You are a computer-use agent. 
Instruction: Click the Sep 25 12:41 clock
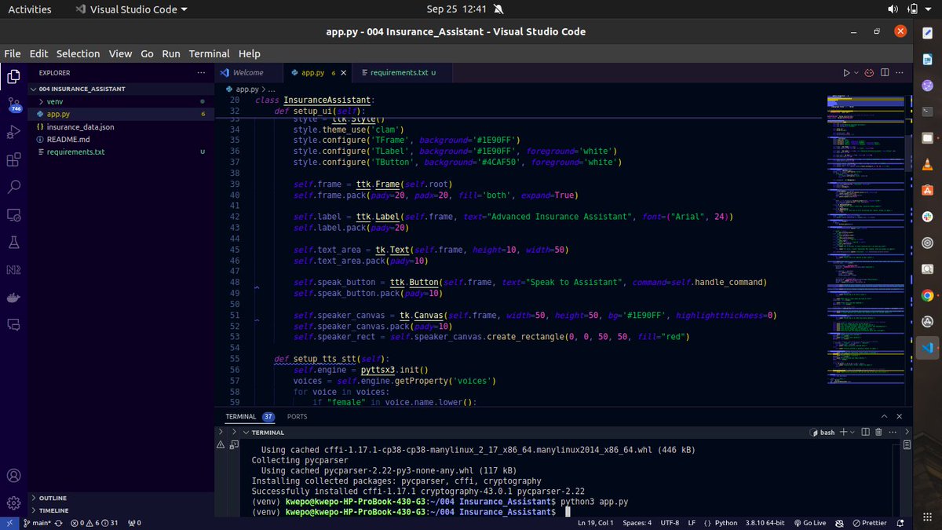click(457, 9)
